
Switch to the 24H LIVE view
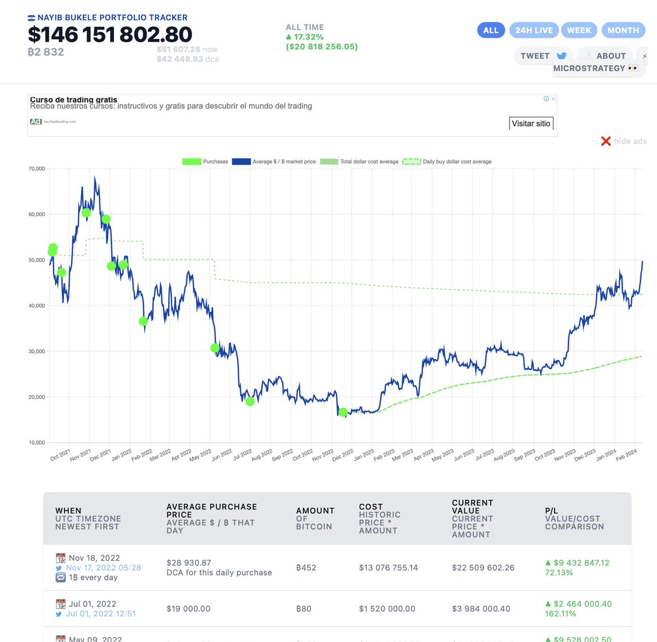click(534, 30)
